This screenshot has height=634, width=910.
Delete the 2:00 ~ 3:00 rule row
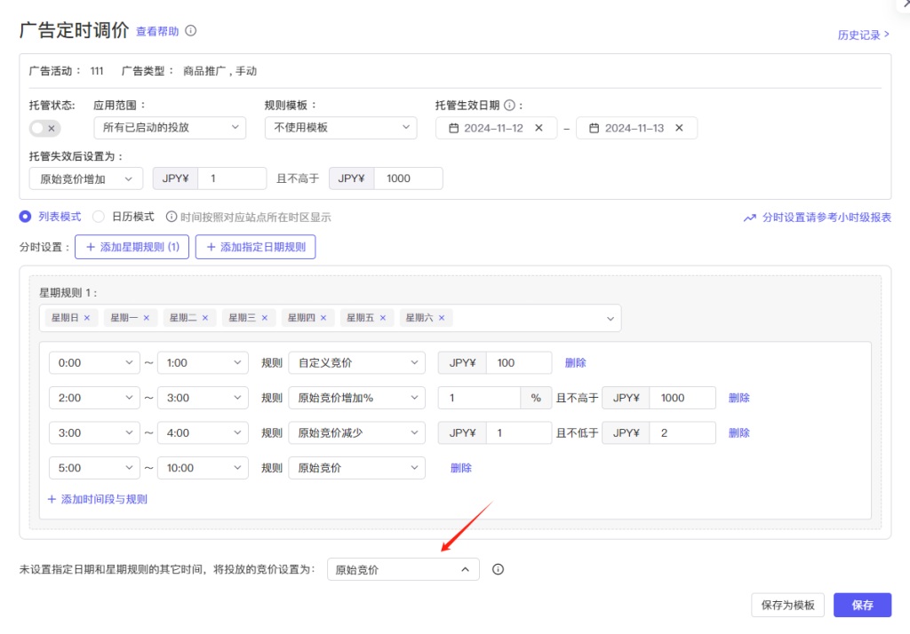pyautogui.click(x=738, y=398)
